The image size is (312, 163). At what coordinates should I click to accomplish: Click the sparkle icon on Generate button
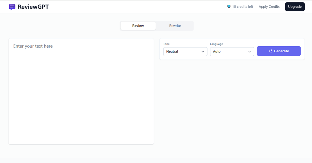point(271,51)
